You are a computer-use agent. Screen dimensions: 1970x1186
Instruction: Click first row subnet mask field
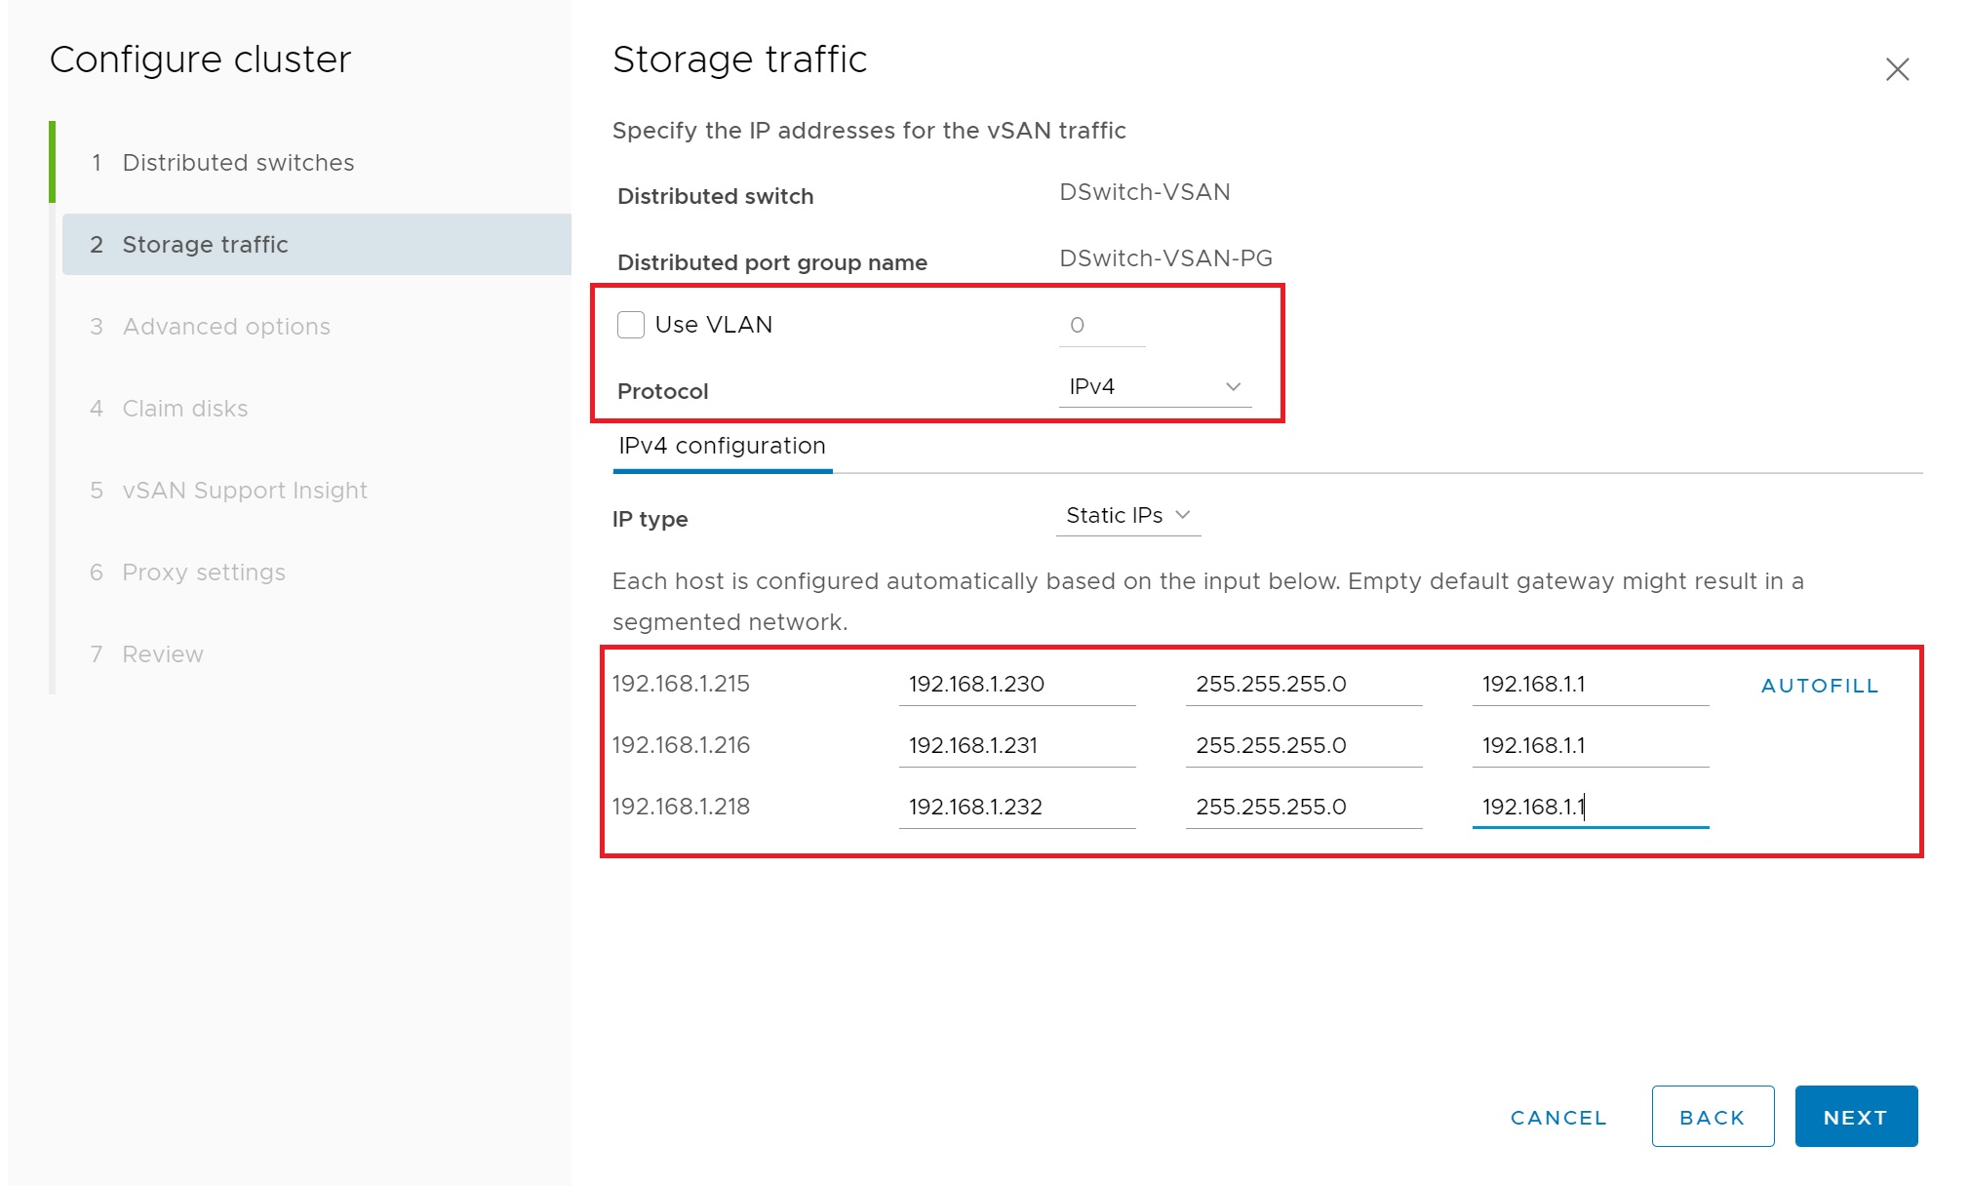1302,685
